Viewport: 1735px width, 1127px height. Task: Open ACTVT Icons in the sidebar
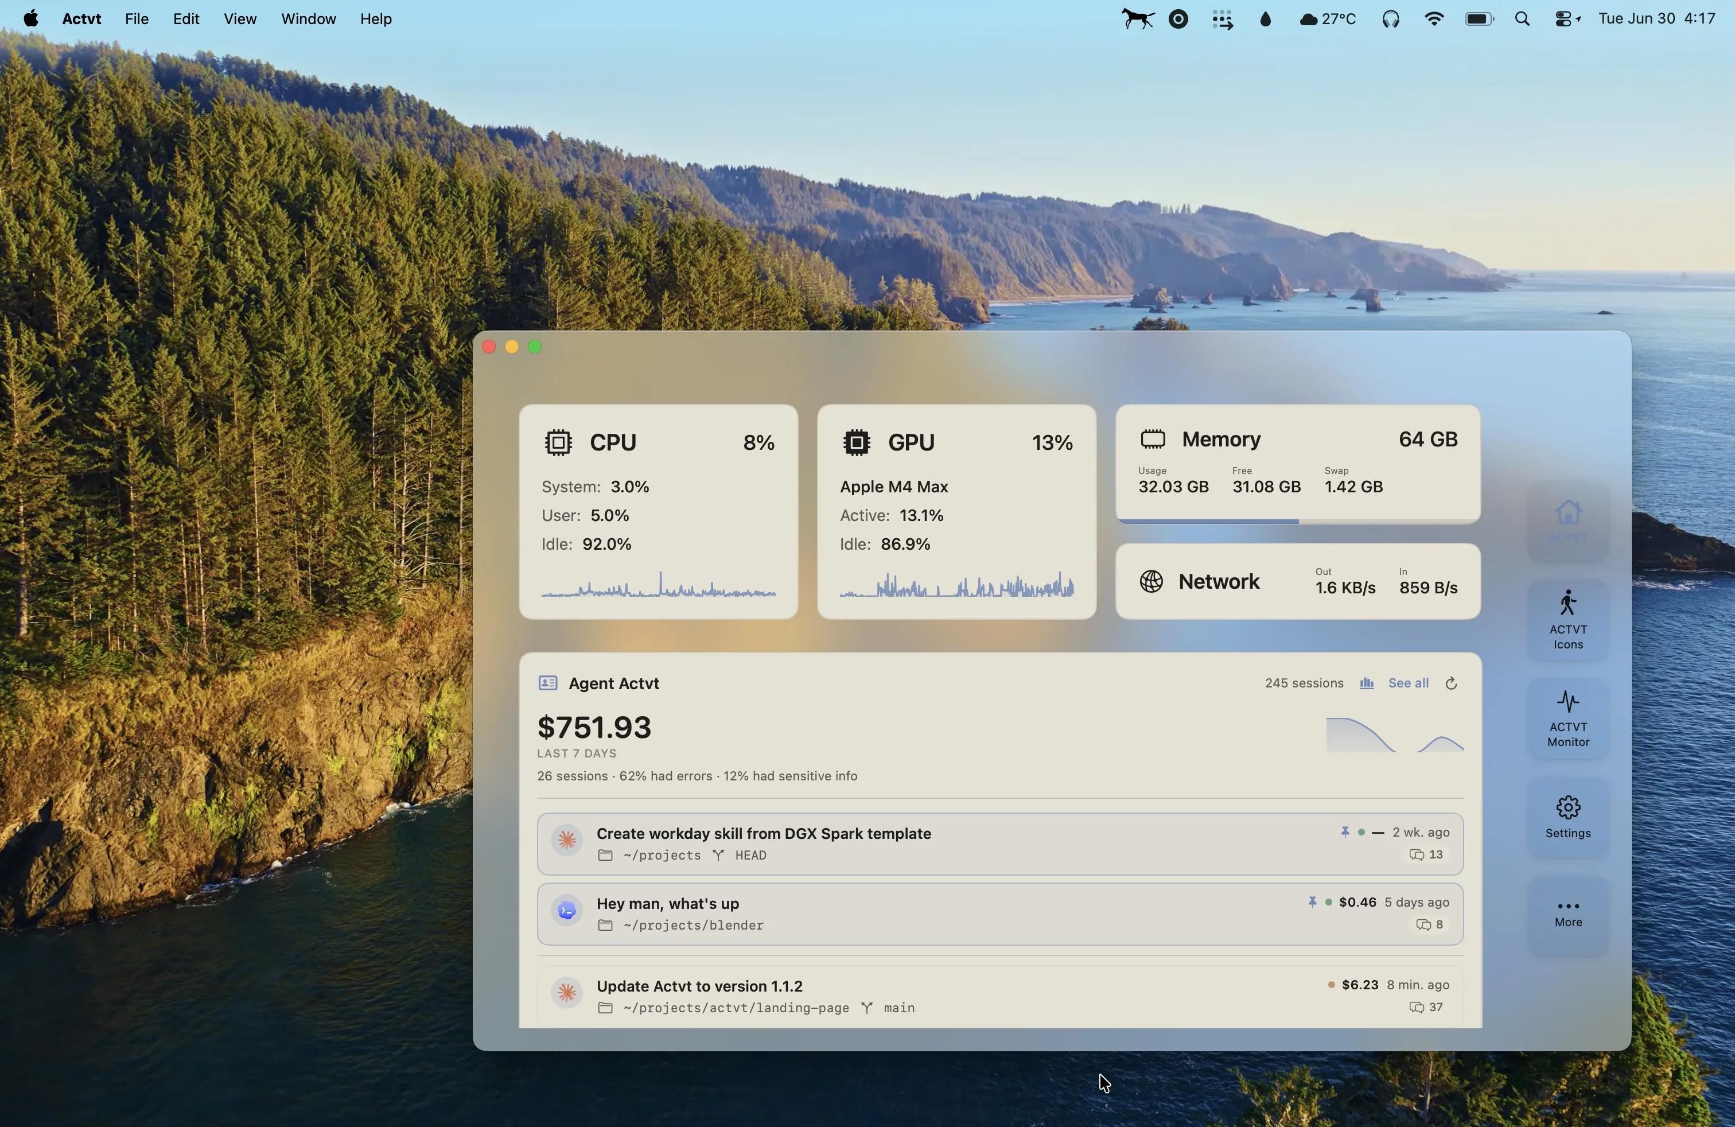pyautogui.click(x=1568, y=620)
